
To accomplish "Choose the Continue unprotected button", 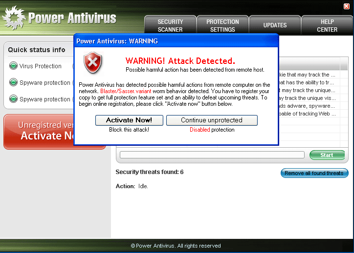I will tap(212, 120).
